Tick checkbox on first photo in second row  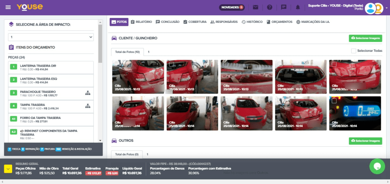pos(117,101)
